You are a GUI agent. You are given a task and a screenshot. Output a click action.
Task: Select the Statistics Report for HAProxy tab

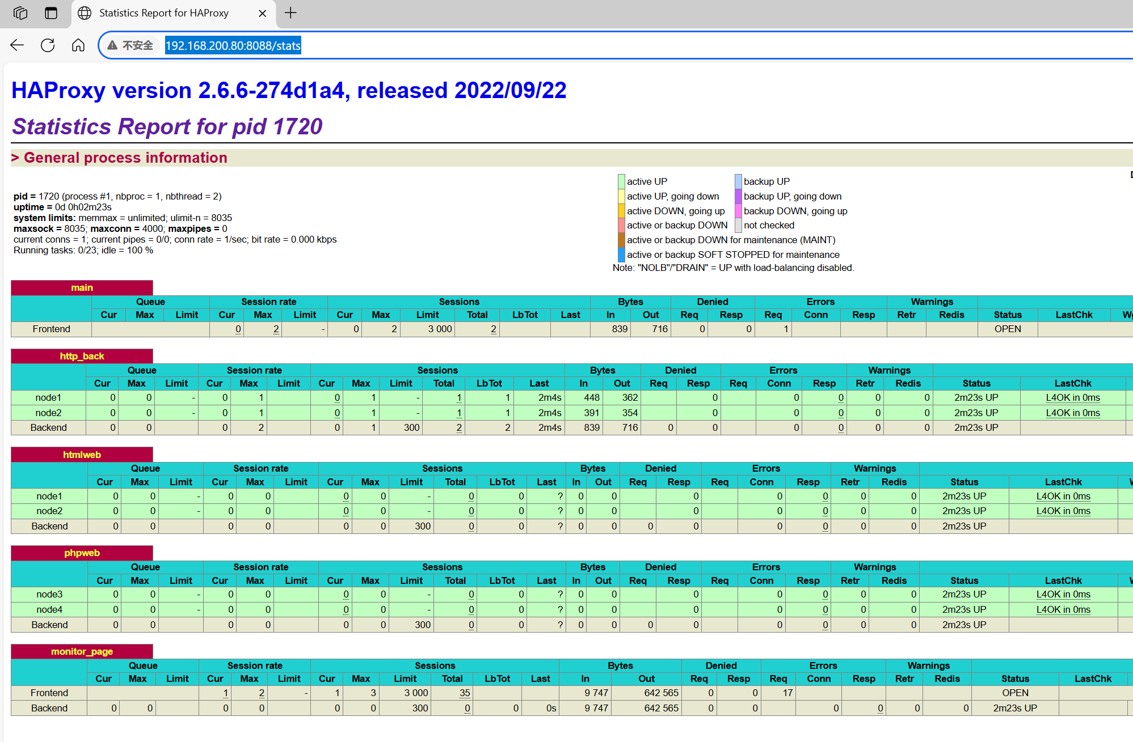pos(163,13)
